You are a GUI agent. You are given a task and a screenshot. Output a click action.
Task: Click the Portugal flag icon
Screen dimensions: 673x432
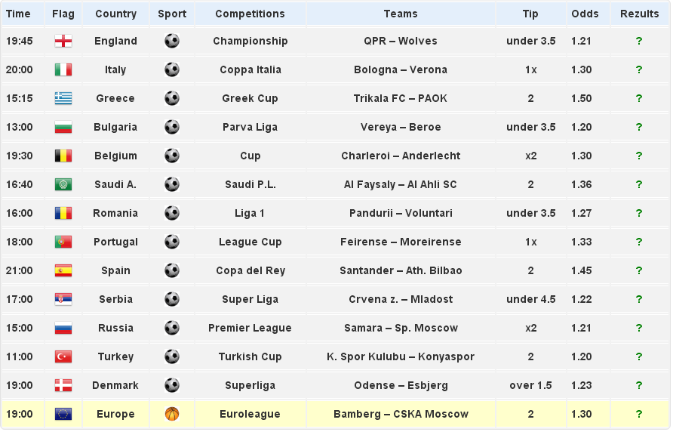63,242
